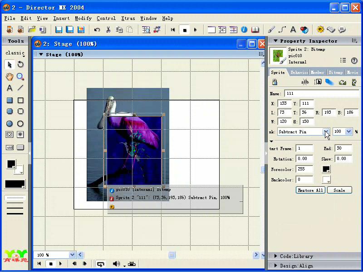Click the sprite Name field
The height and width of the screenshot is (272, 363).
(x=322, y=93)
